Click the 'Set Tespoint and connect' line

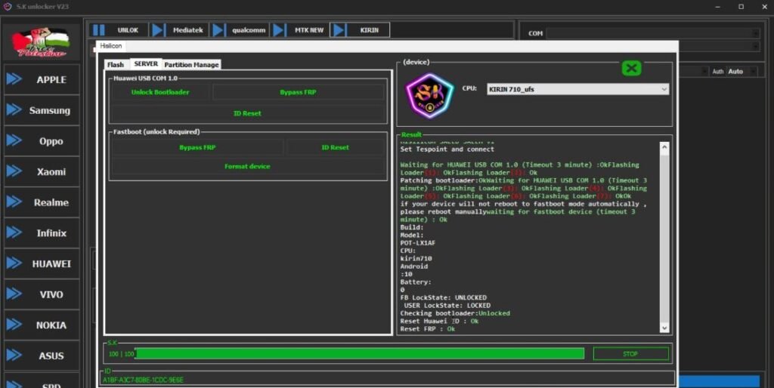[x=447, y=149]
